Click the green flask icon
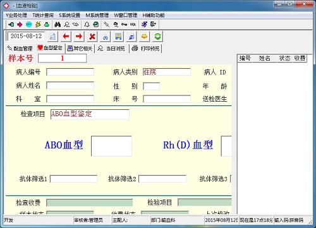This screenshot has width=316, height=228. (x=47, y=25)
